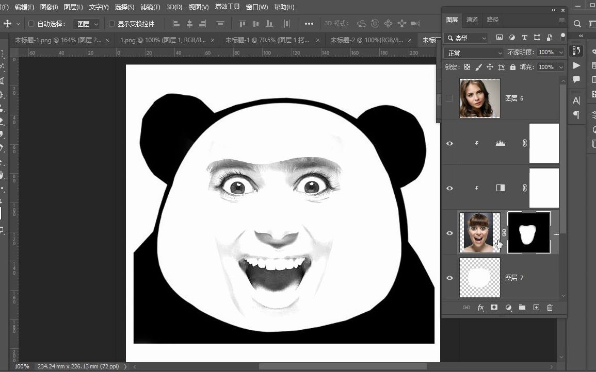
Task: Open the blend mode dropdown showing 正常
Action: coord(473,53)
